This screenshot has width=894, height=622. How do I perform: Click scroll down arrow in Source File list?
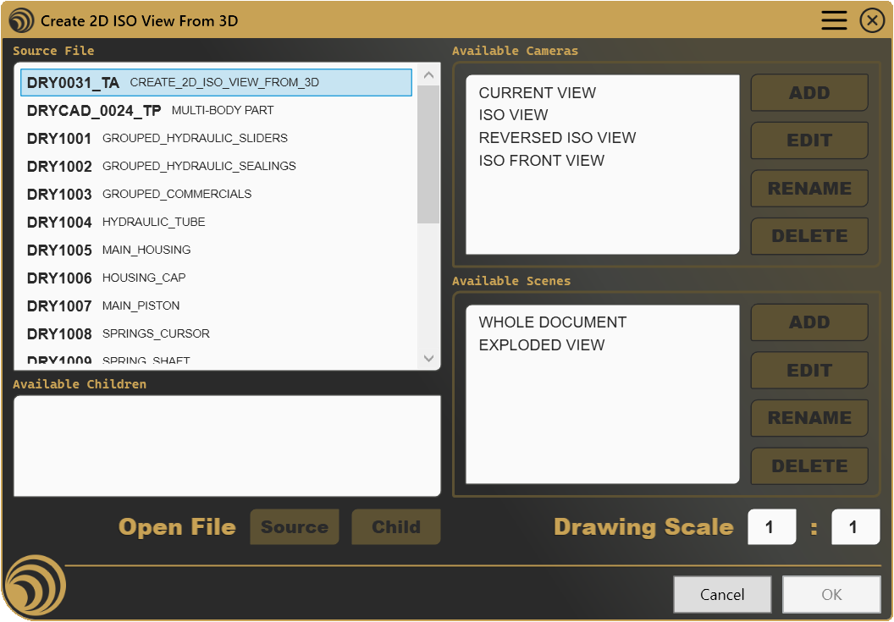coord(428,358)
